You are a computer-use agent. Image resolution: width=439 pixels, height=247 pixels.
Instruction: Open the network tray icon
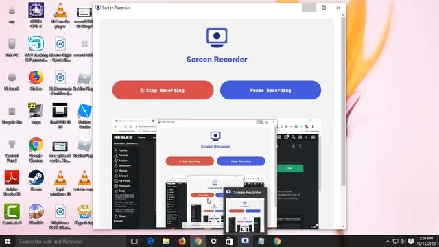(x=395, y=241)
